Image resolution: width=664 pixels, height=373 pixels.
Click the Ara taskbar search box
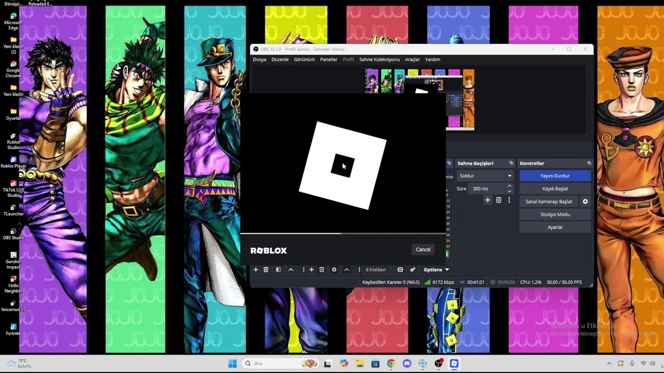pyautogui.click(x=281, y=364)
